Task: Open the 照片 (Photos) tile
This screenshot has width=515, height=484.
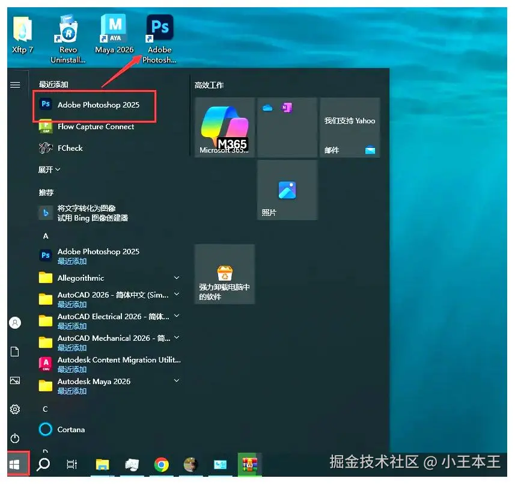Action: click(x=287, y=189)
